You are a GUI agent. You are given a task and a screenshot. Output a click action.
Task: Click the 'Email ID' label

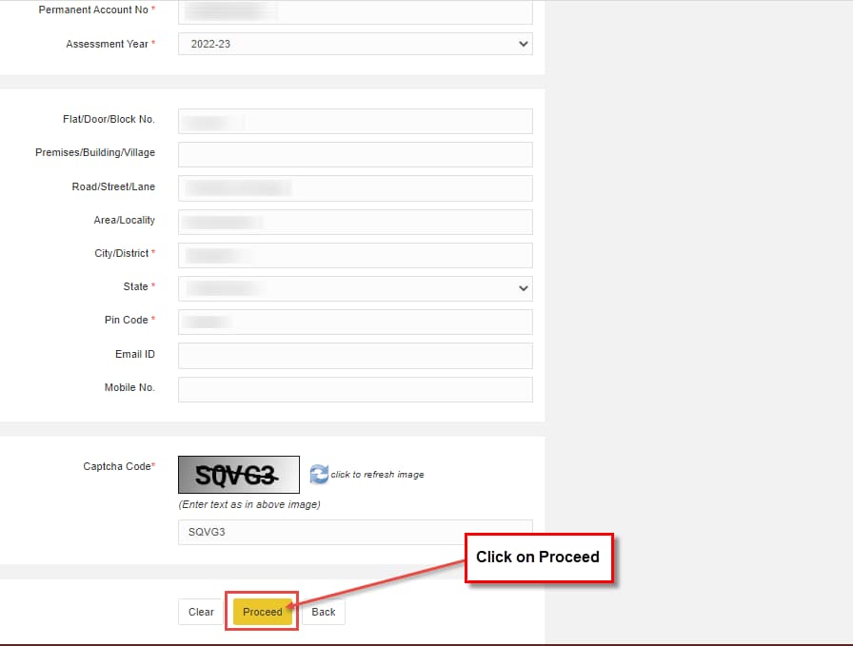click(x=135, y=355)
